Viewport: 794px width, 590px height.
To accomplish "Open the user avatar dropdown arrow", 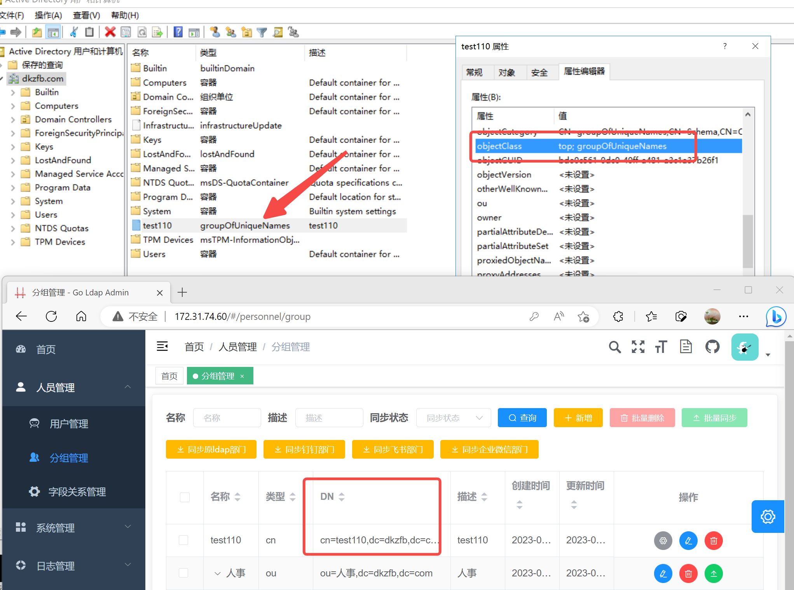I will click(768, 355).
